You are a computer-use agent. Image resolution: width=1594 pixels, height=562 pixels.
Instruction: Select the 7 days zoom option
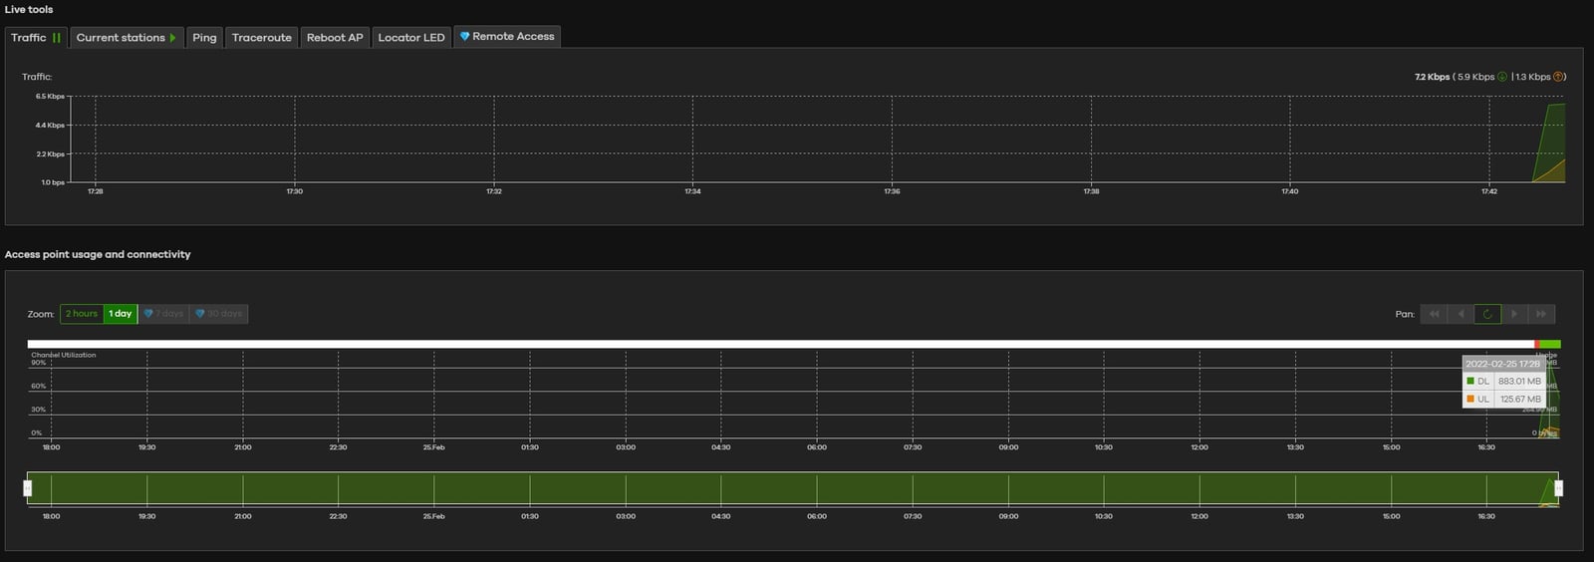[163, 314]
